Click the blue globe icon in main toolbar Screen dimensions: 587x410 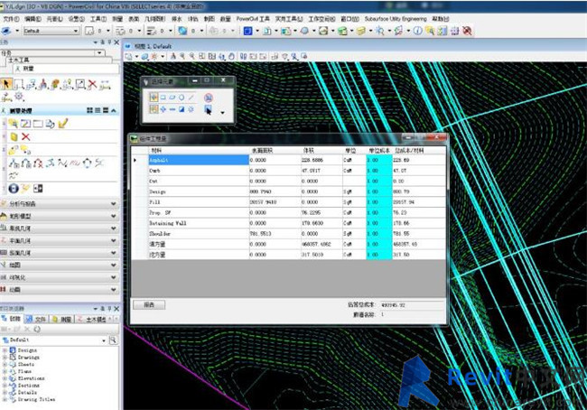coord(182,31)
